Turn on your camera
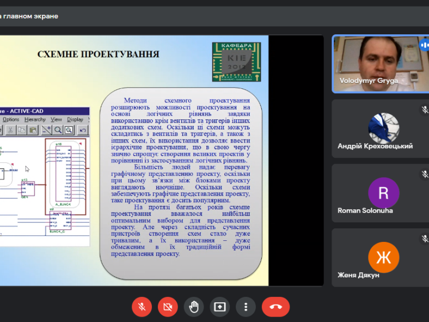This screenshot has width=429, height=322. coord(168,307)
